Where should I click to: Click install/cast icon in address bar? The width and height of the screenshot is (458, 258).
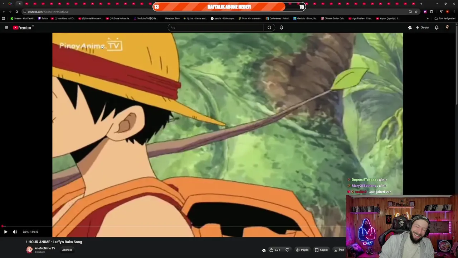click(x=410, y=11)
